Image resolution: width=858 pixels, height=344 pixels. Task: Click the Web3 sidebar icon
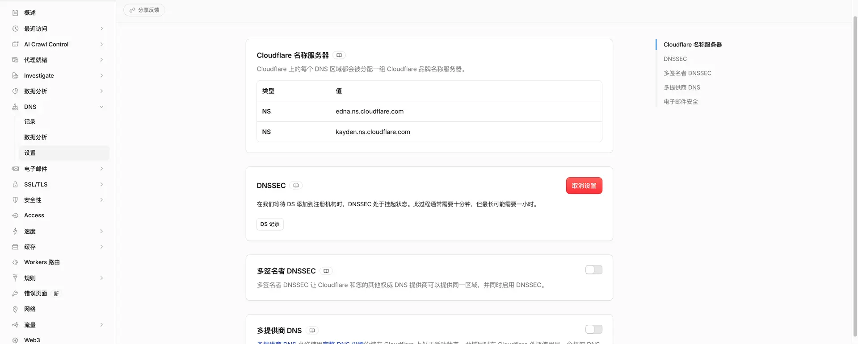[15, 340]
